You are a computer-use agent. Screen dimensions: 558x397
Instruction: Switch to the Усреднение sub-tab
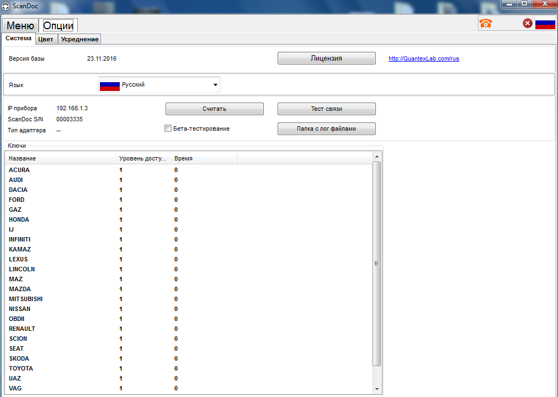click(x=79, y=39)
